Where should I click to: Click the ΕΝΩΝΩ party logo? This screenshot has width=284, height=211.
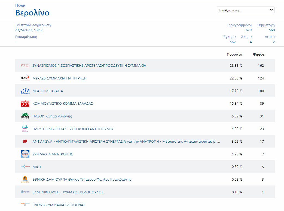point(25,204)
